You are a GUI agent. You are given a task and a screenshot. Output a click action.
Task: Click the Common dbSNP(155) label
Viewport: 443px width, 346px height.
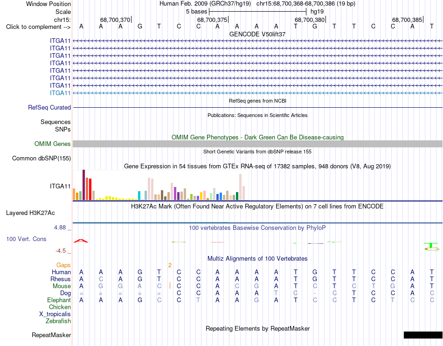[41, 158]
